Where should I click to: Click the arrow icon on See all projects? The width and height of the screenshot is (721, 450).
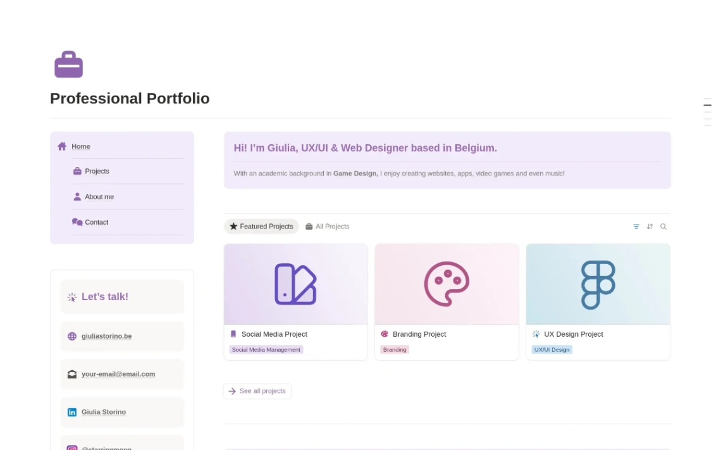(232, 391)
